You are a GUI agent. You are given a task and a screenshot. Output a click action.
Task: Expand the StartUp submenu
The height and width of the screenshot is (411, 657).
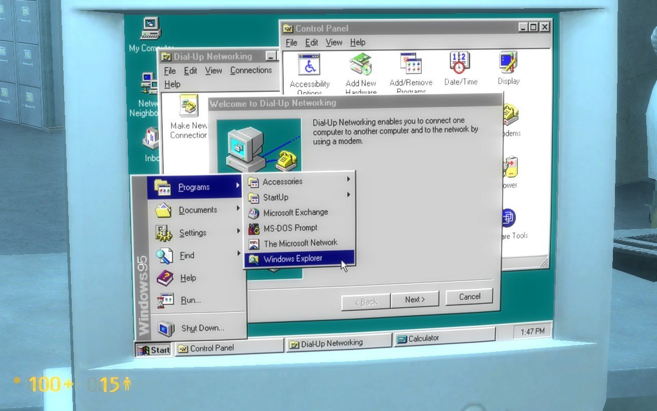(276, 197)
